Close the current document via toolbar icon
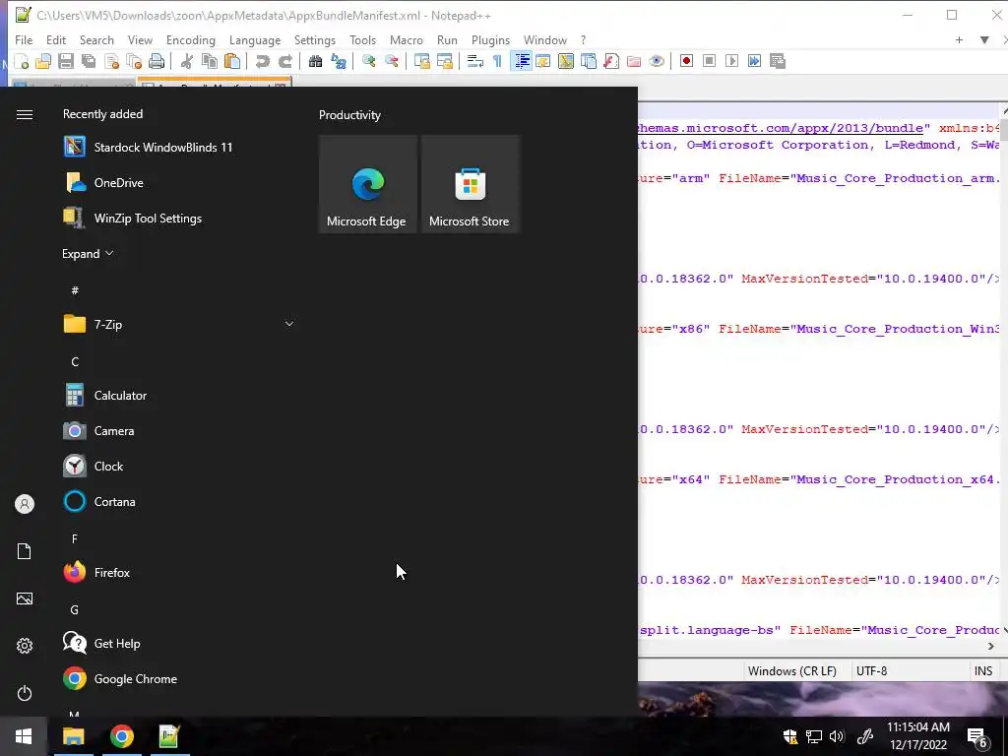The width and height of the screenshot is (1008, 756). point(111,61)
